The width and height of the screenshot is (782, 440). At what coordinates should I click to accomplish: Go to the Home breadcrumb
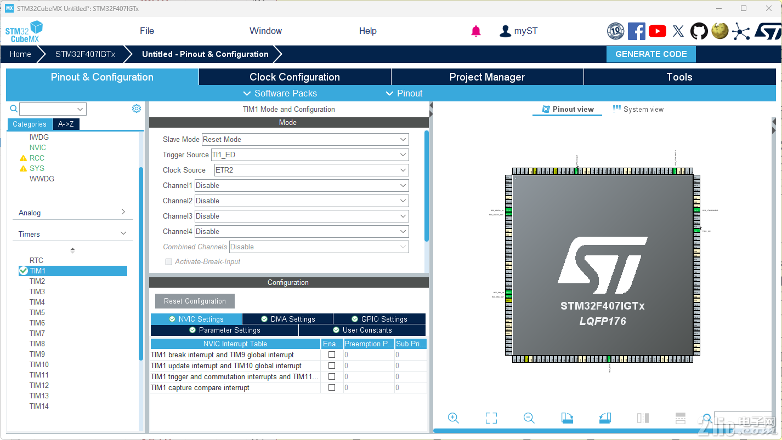pyautogui.click(x=20, y=54)
